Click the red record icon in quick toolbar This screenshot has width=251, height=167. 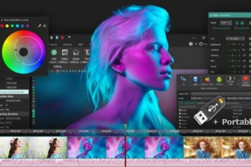coord(63,38)
